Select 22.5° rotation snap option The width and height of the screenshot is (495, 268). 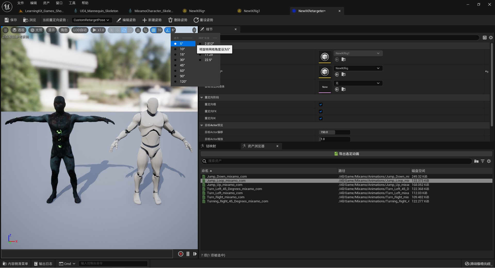[x=208, y=60]
